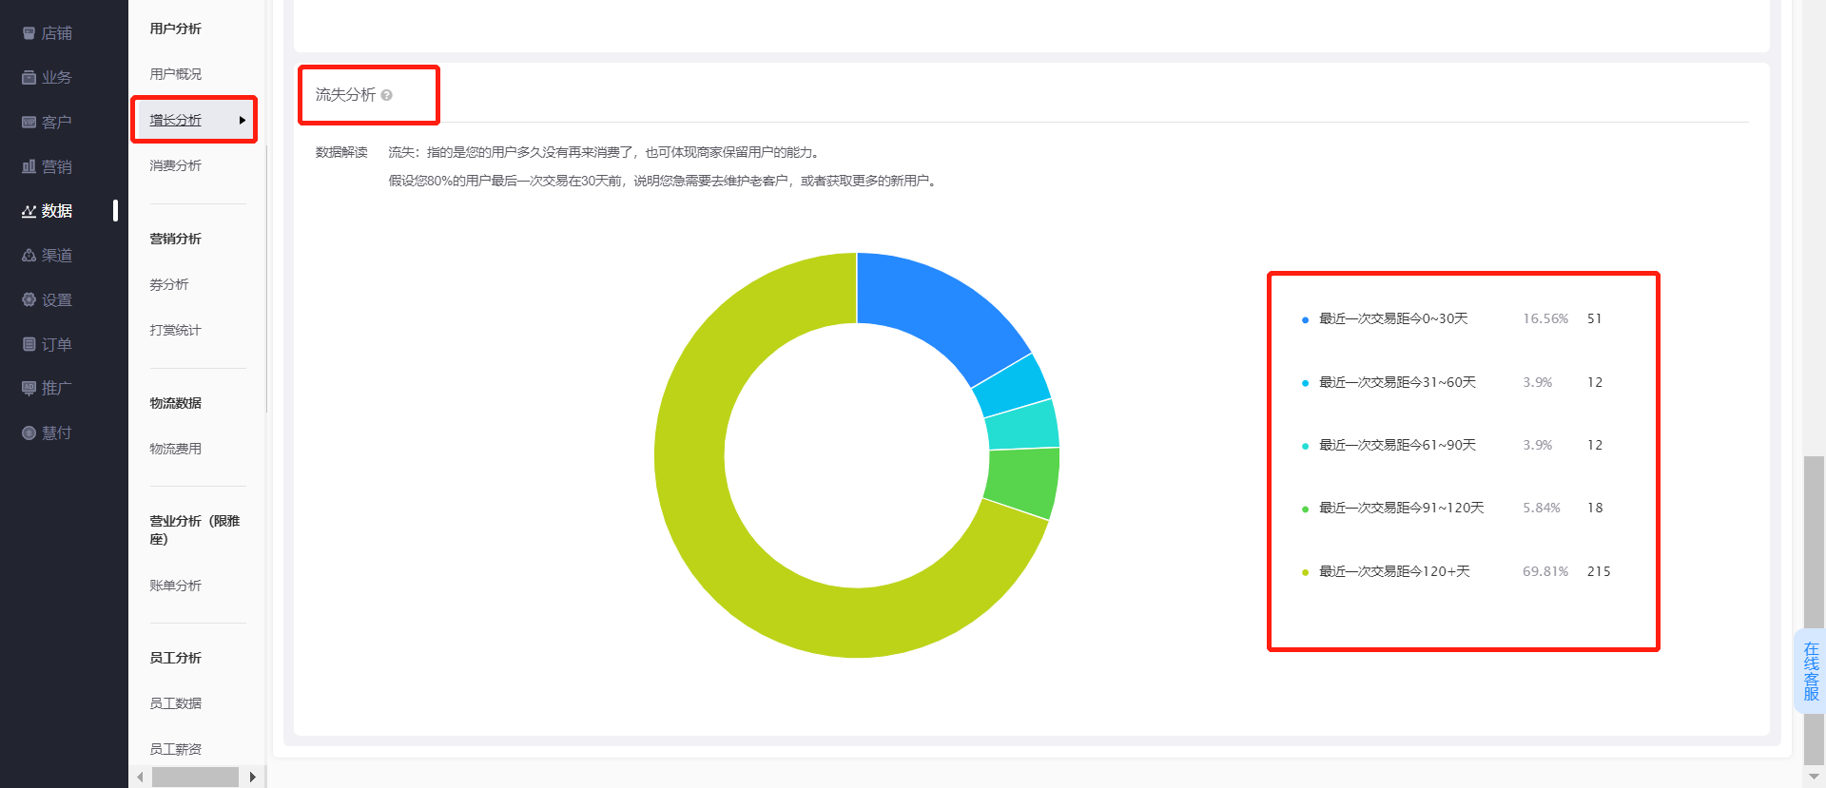Click the 设置 settings gear icon
The height and width of the screenshot is (788, 1826).
[x=29, y=299]
